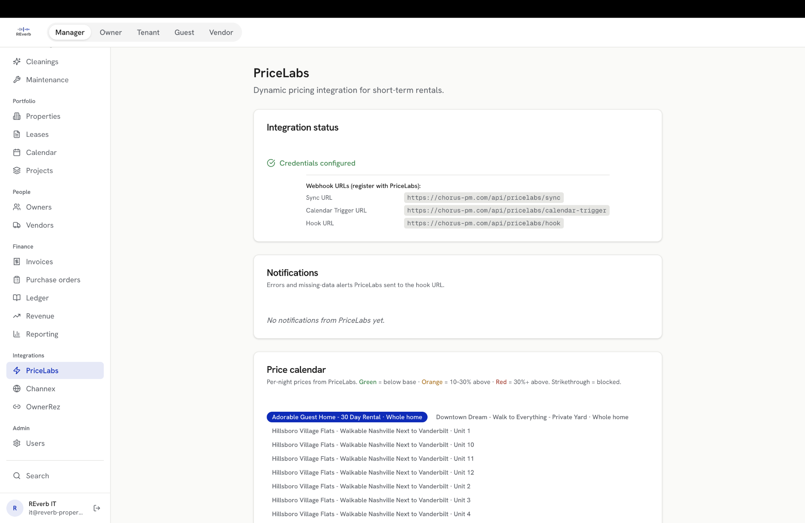Image resolution: width=805 pixels, height=523 pixels.
Task: Click the 'Calendar Trigger URL' label
Action: pyautogui.click(x=336, y=210)
